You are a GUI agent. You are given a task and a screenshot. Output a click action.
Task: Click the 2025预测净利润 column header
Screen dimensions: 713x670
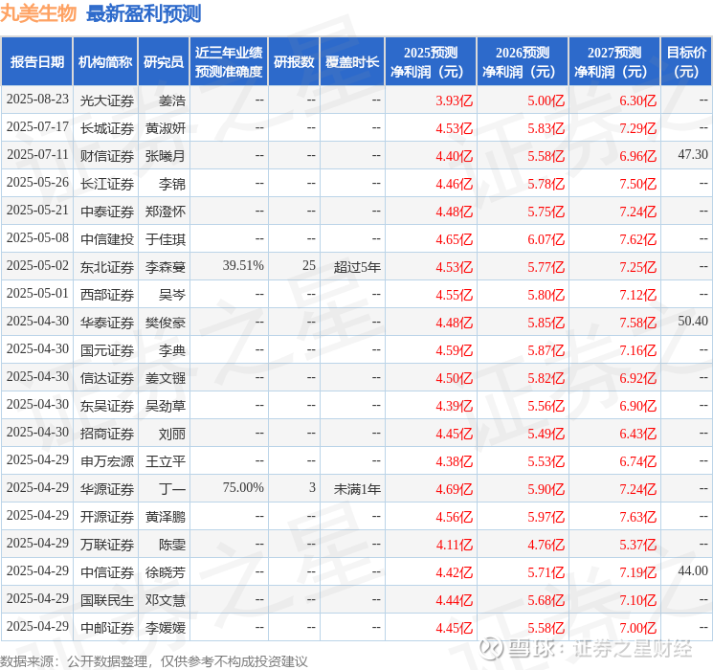pos(431,62)
